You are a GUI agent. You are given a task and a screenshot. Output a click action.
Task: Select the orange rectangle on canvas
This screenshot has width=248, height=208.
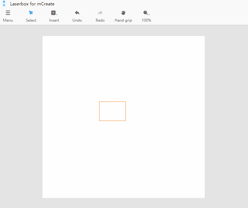coord(112,111)
